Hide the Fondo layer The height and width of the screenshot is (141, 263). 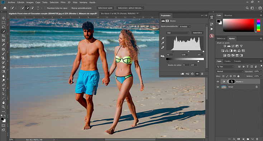point(218,87)
